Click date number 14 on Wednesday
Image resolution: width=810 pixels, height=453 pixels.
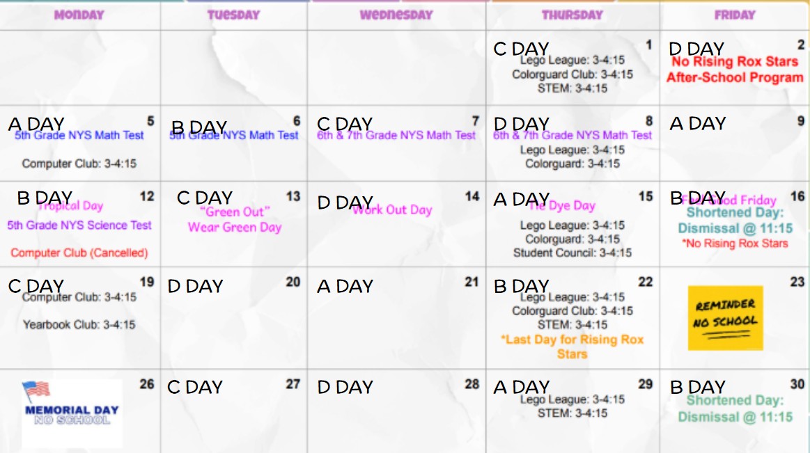point(472,196)
